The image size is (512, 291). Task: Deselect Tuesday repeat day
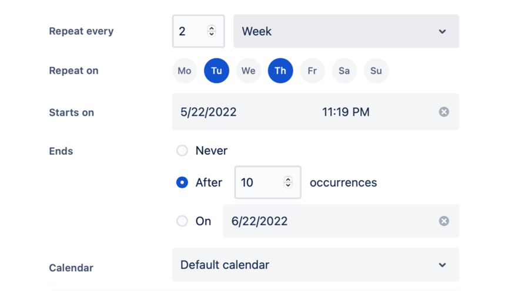[216, 71]
